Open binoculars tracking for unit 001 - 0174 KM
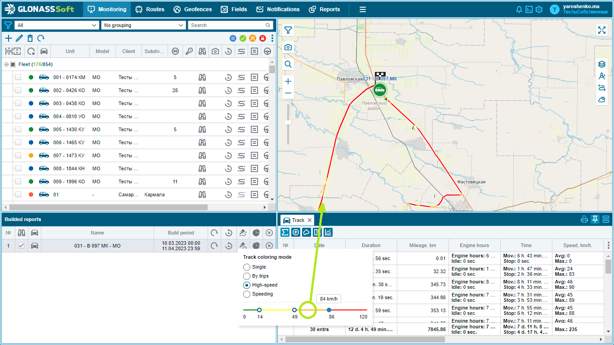 click(202, 77)
